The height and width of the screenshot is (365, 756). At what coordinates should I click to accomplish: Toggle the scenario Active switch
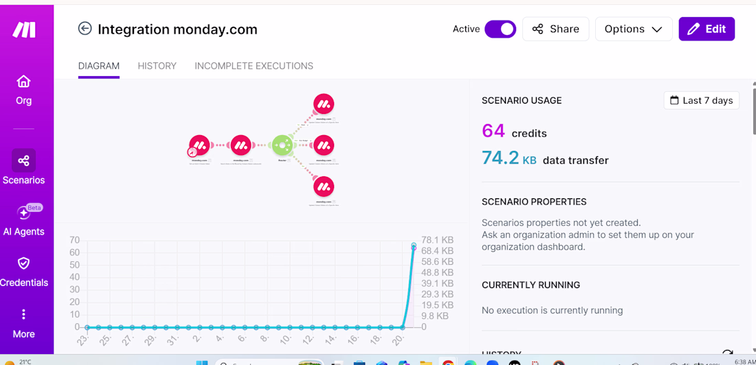pyautogui.click(x=500, y=29)
